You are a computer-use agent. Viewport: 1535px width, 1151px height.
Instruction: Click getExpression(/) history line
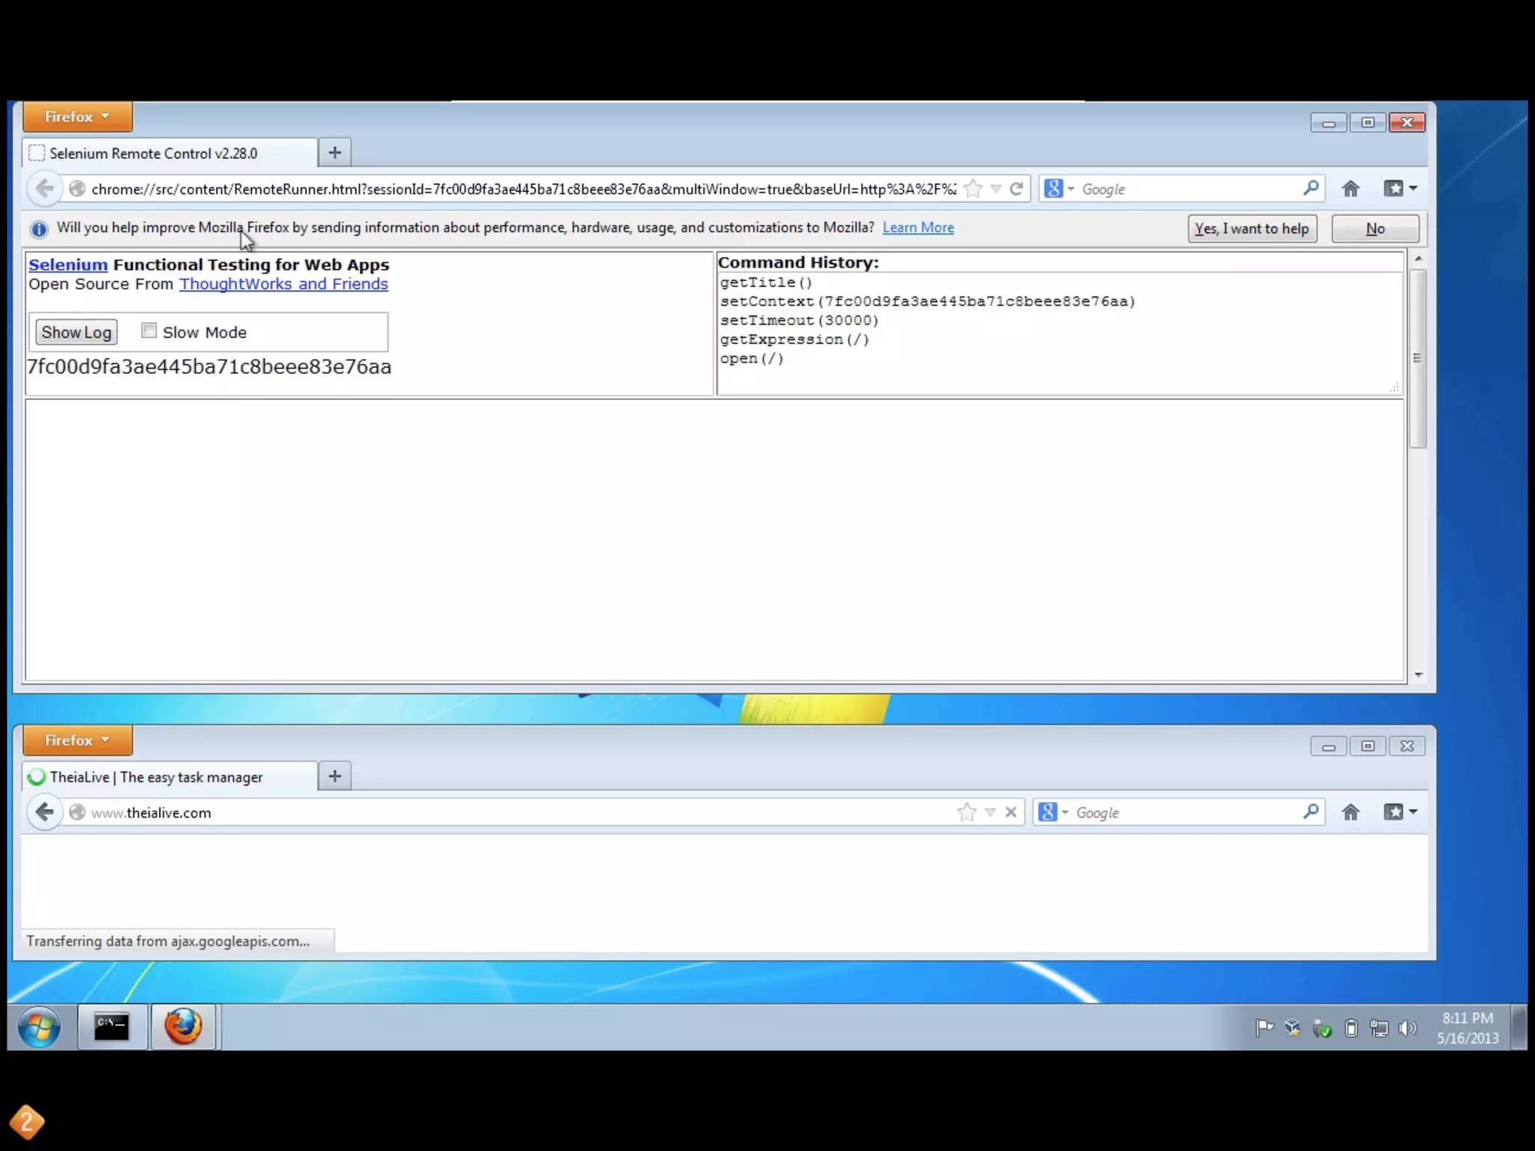794,339
